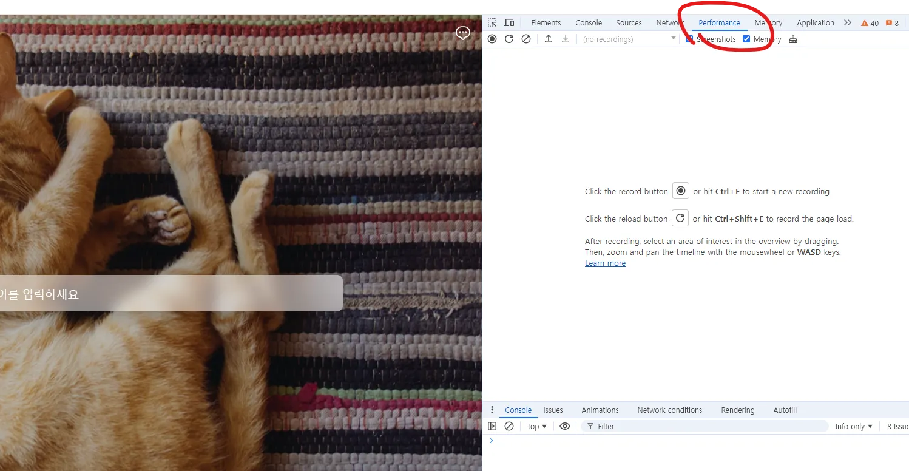Show more DevTools tabs
Image resolution: width=909 pixels, height=471 pixels.
click(x=848, y=22)
